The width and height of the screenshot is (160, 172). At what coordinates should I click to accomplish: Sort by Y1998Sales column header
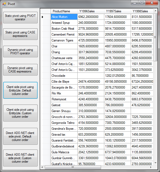[142, 11]
